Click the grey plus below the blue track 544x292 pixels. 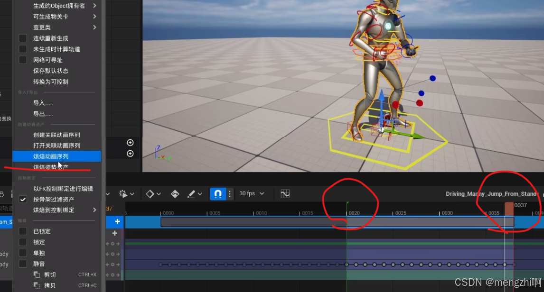(x=115, y=233)
